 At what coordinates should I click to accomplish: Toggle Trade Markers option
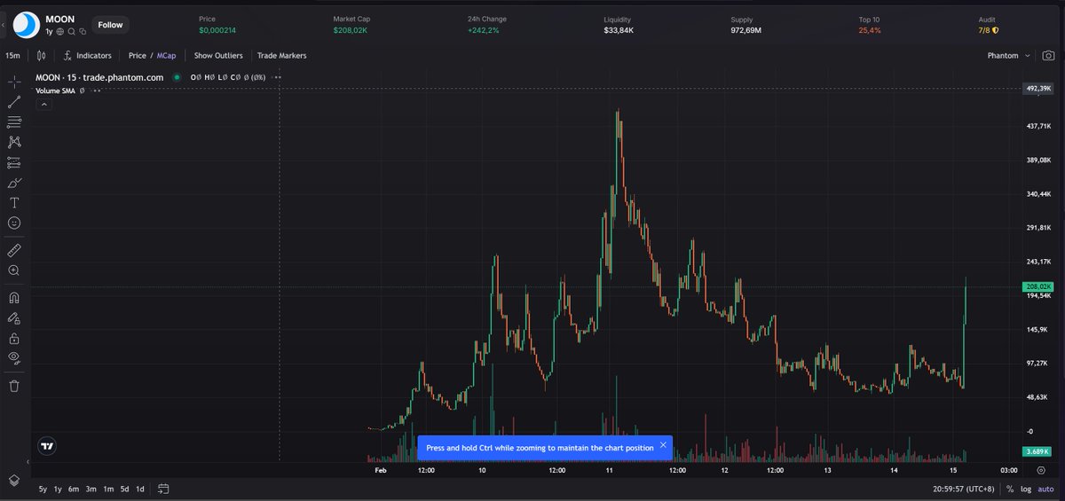pos(281,55)
